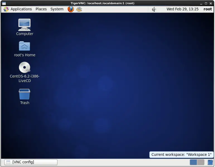Launch Firefox from the top panel
The image size is (215, 167).
click(x=71, y=9)
